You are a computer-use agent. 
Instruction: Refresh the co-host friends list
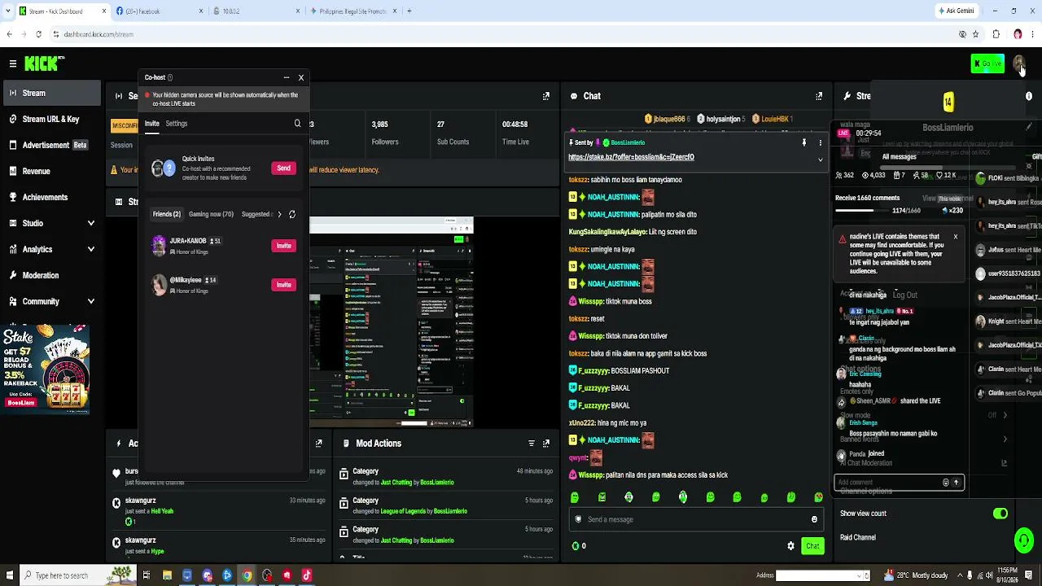click(292, 214)
